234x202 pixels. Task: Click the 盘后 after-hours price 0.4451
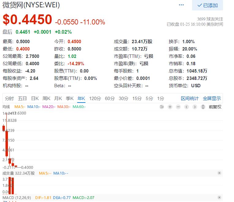click(23, 32)
